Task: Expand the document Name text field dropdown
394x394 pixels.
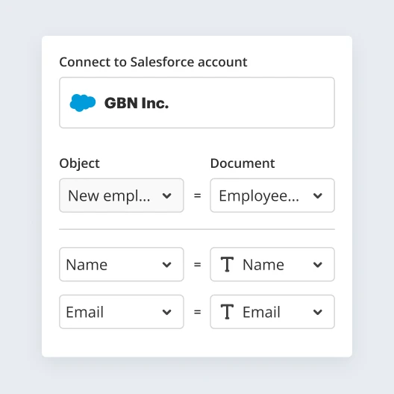Action: [x=272, y=264]
